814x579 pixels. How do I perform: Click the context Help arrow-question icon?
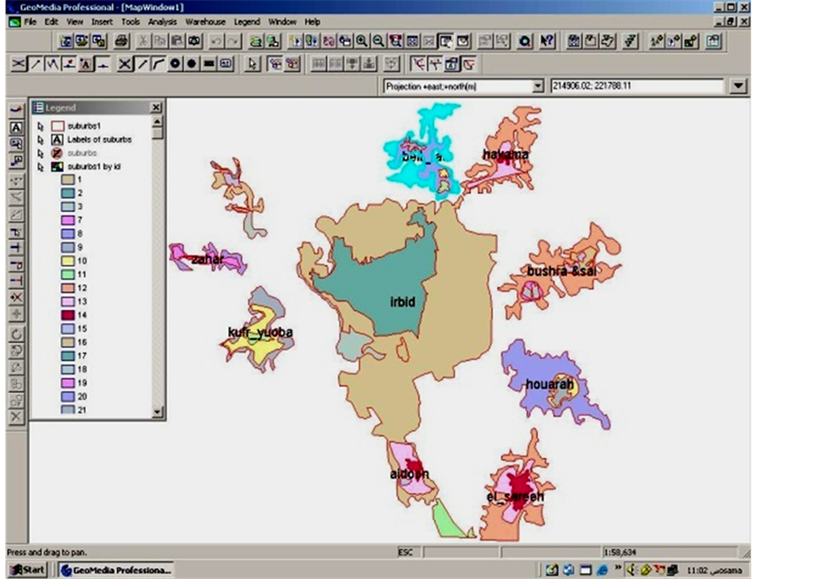[x=546, y=41]
